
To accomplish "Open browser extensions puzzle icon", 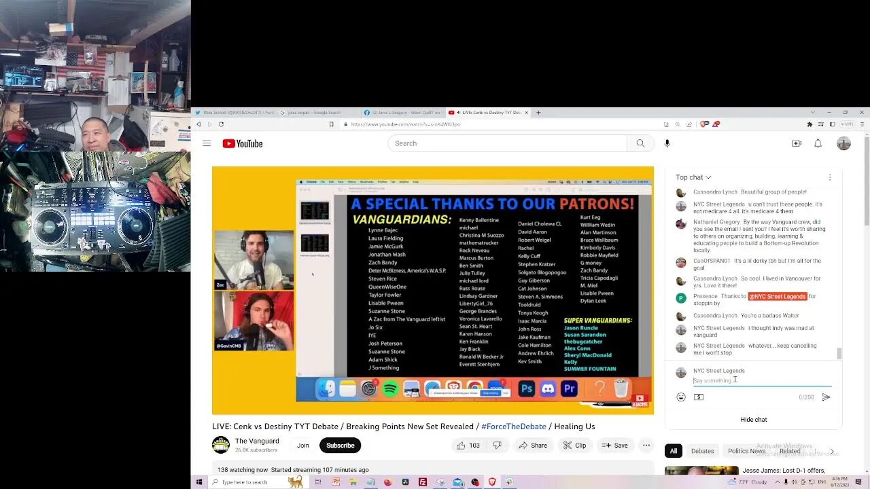I will (x=810, y=124).
